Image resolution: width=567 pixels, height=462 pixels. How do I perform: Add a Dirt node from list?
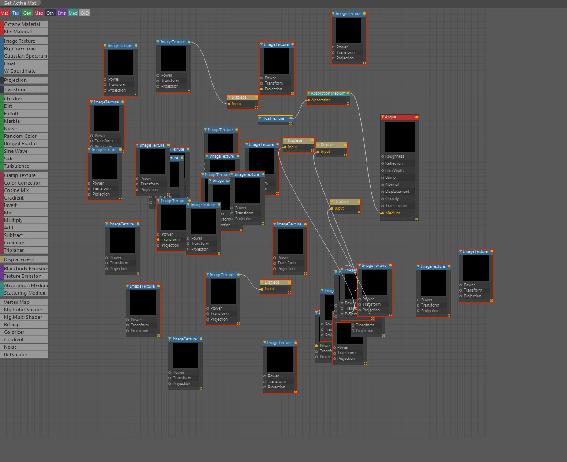[x=24, y=106]
